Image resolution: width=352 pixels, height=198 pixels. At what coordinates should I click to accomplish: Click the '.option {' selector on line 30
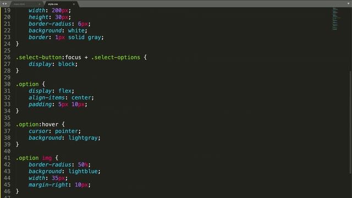click(x=30, y=84)
